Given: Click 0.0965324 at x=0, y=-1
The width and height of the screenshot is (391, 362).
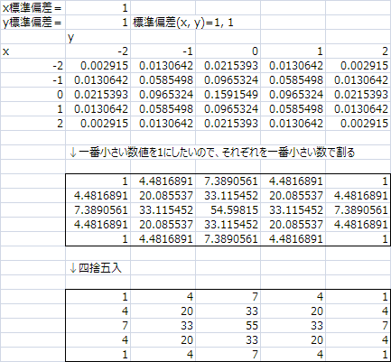Looking at the screenshot, I should coord(163,95).
